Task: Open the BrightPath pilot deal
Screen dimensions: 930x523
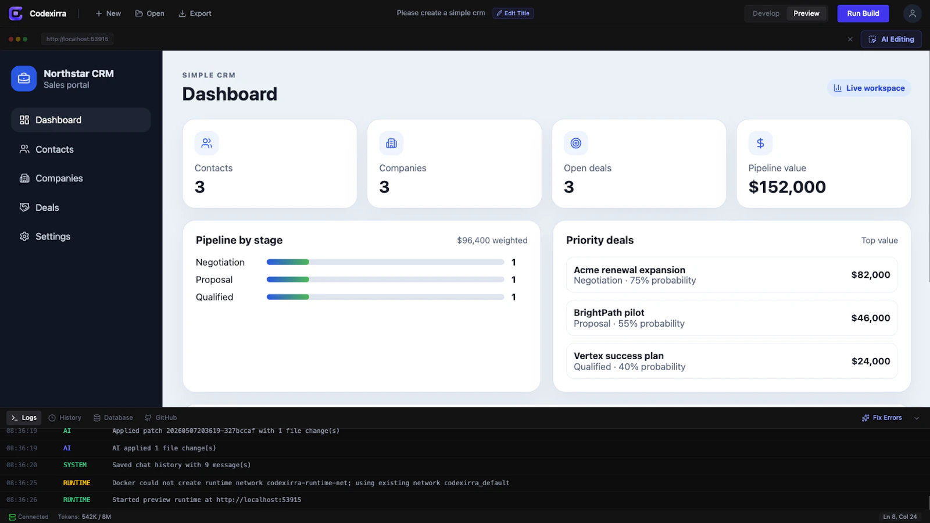Action: 732,318
